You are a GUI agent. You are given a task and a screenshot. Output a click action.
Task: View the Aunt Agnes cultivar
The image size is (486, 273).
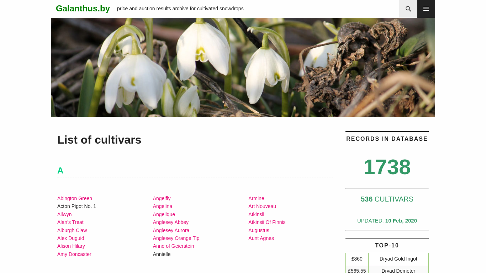pos(261,238)
